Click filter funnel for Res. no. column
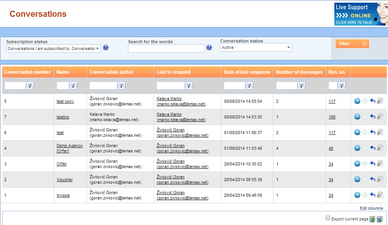 click(342, 86)
